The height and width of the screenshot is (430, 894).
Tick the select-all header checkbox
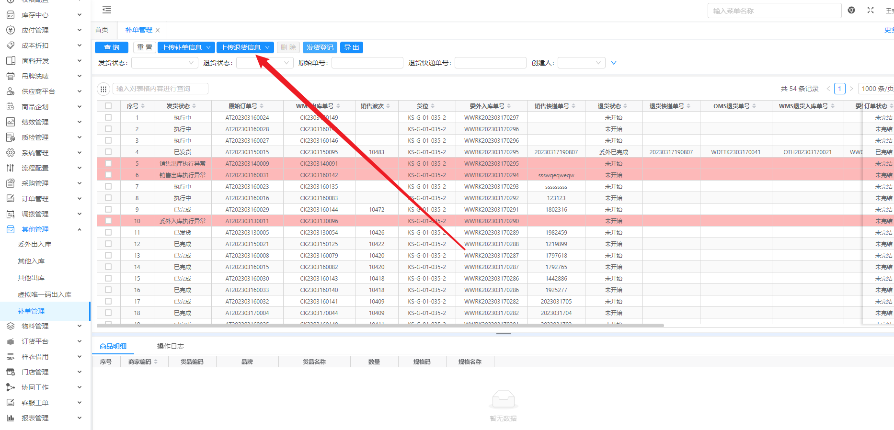click(108, 106)
